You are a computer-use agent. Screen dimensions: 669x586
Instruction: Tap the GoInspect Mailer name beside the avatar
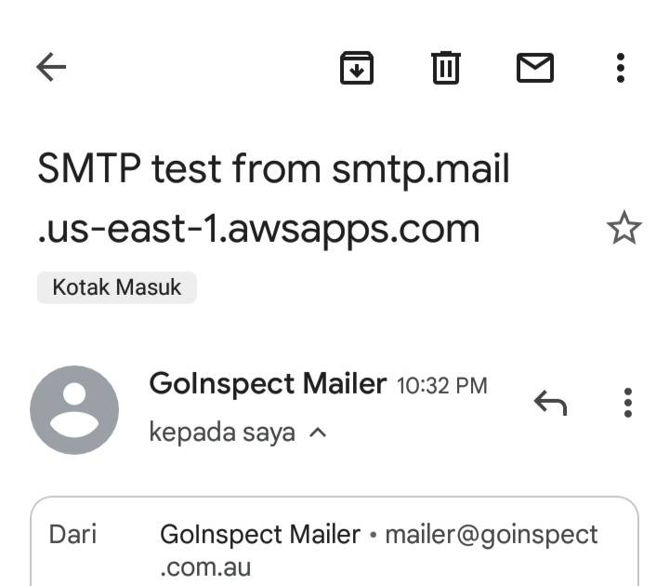pos(268,383)
